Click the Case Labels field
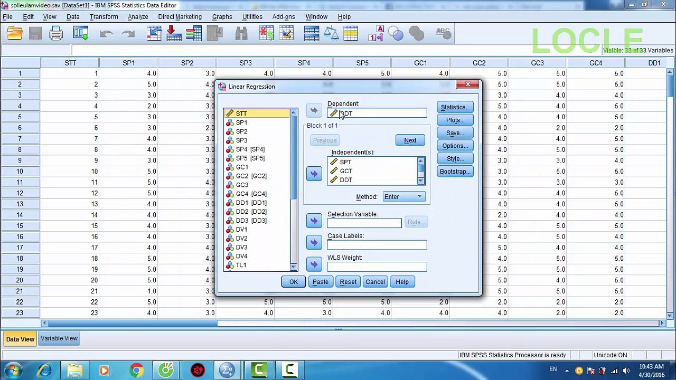 coord(377,245)
